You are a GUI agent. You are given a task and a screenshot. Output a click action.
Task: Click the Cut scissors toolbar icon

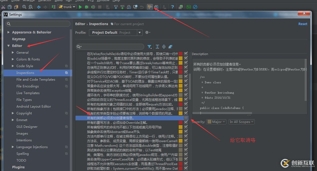pyautogui.click(x=3, y=7)
